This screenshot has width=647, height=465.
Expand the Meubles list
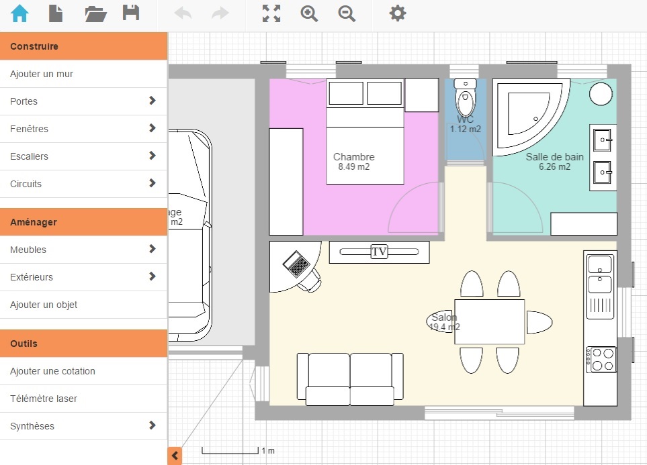pyautogui.click(x=83, y=249)
